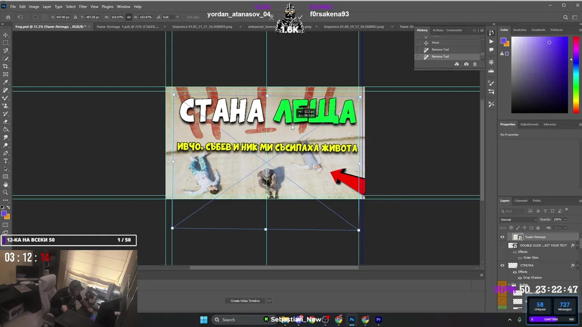Toggle maintain aspect ratio link
This screenshot has width=582, height=327.
pyautogui.click(x=129, y=17)
